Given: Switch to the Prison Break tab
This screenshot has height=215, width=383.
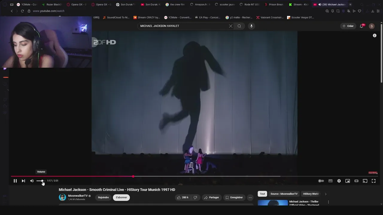Looking at the screenshot, I should tap(274, 4).
